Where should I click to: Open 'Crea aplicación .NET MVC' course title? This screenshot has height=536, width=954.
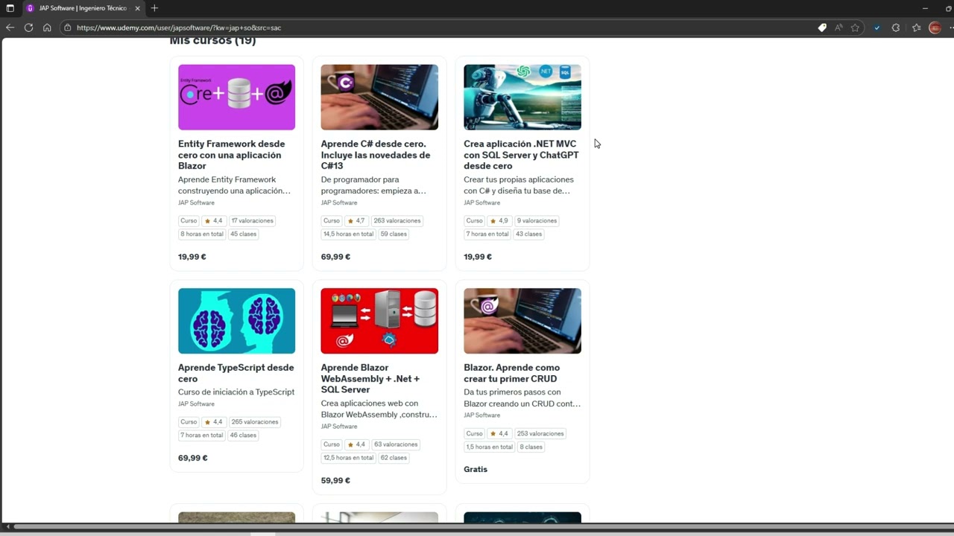(x=521, y=155)
